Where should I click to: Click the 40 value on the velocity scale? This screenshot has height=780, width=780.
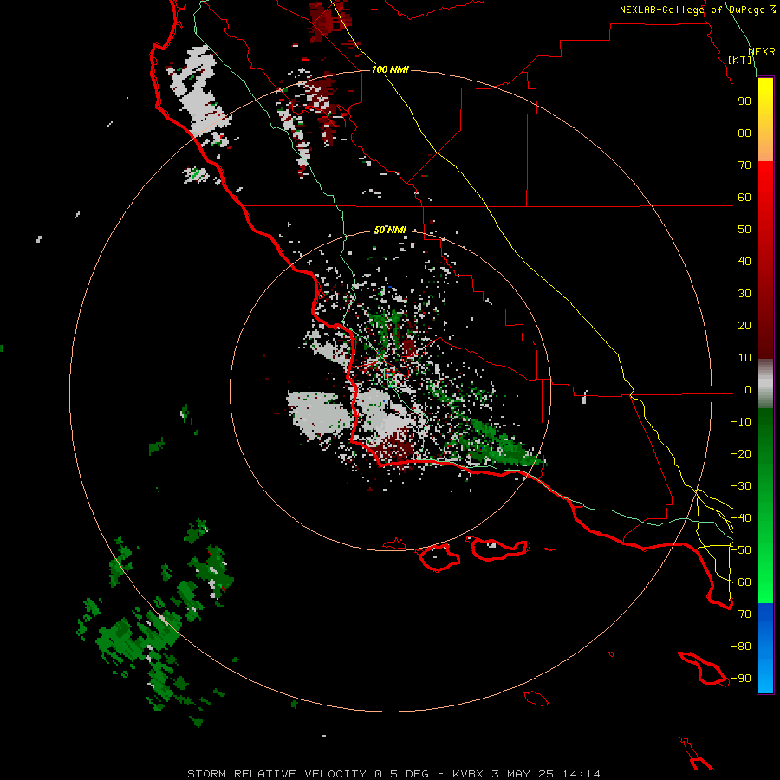pyautogui.click(x=744, y=262)
